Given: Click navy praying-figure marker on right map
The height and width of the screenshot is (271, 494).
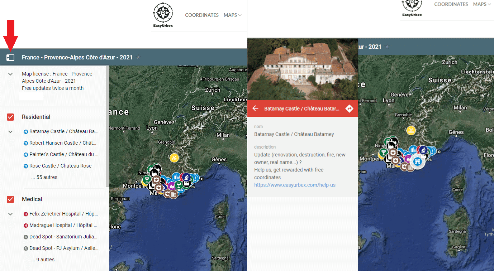Looking at the screenshot, I should click(423, 150).
